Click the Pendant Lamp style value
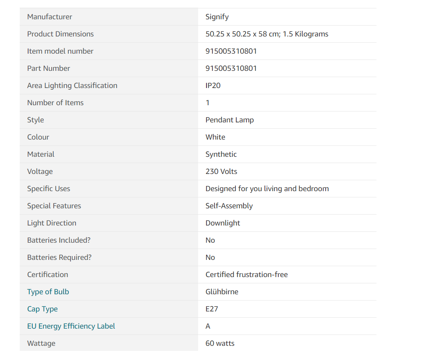439x363 pixels. pyautogui.click(x=230, y=120)
